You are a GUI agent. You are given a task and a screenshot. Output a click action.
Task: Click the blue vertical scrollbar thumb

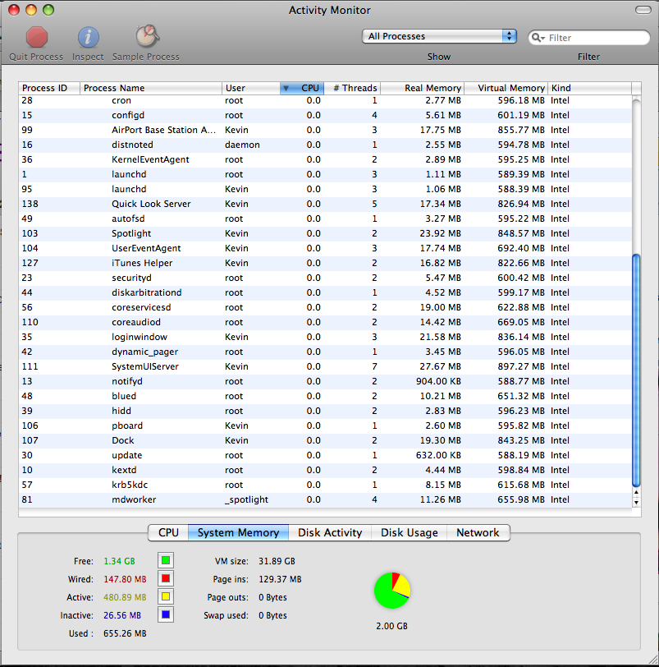click(636, 370)
